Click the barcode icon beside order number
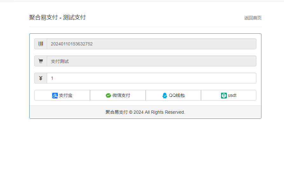Screen dimensions: 284x195 click(x=41, y=44)
